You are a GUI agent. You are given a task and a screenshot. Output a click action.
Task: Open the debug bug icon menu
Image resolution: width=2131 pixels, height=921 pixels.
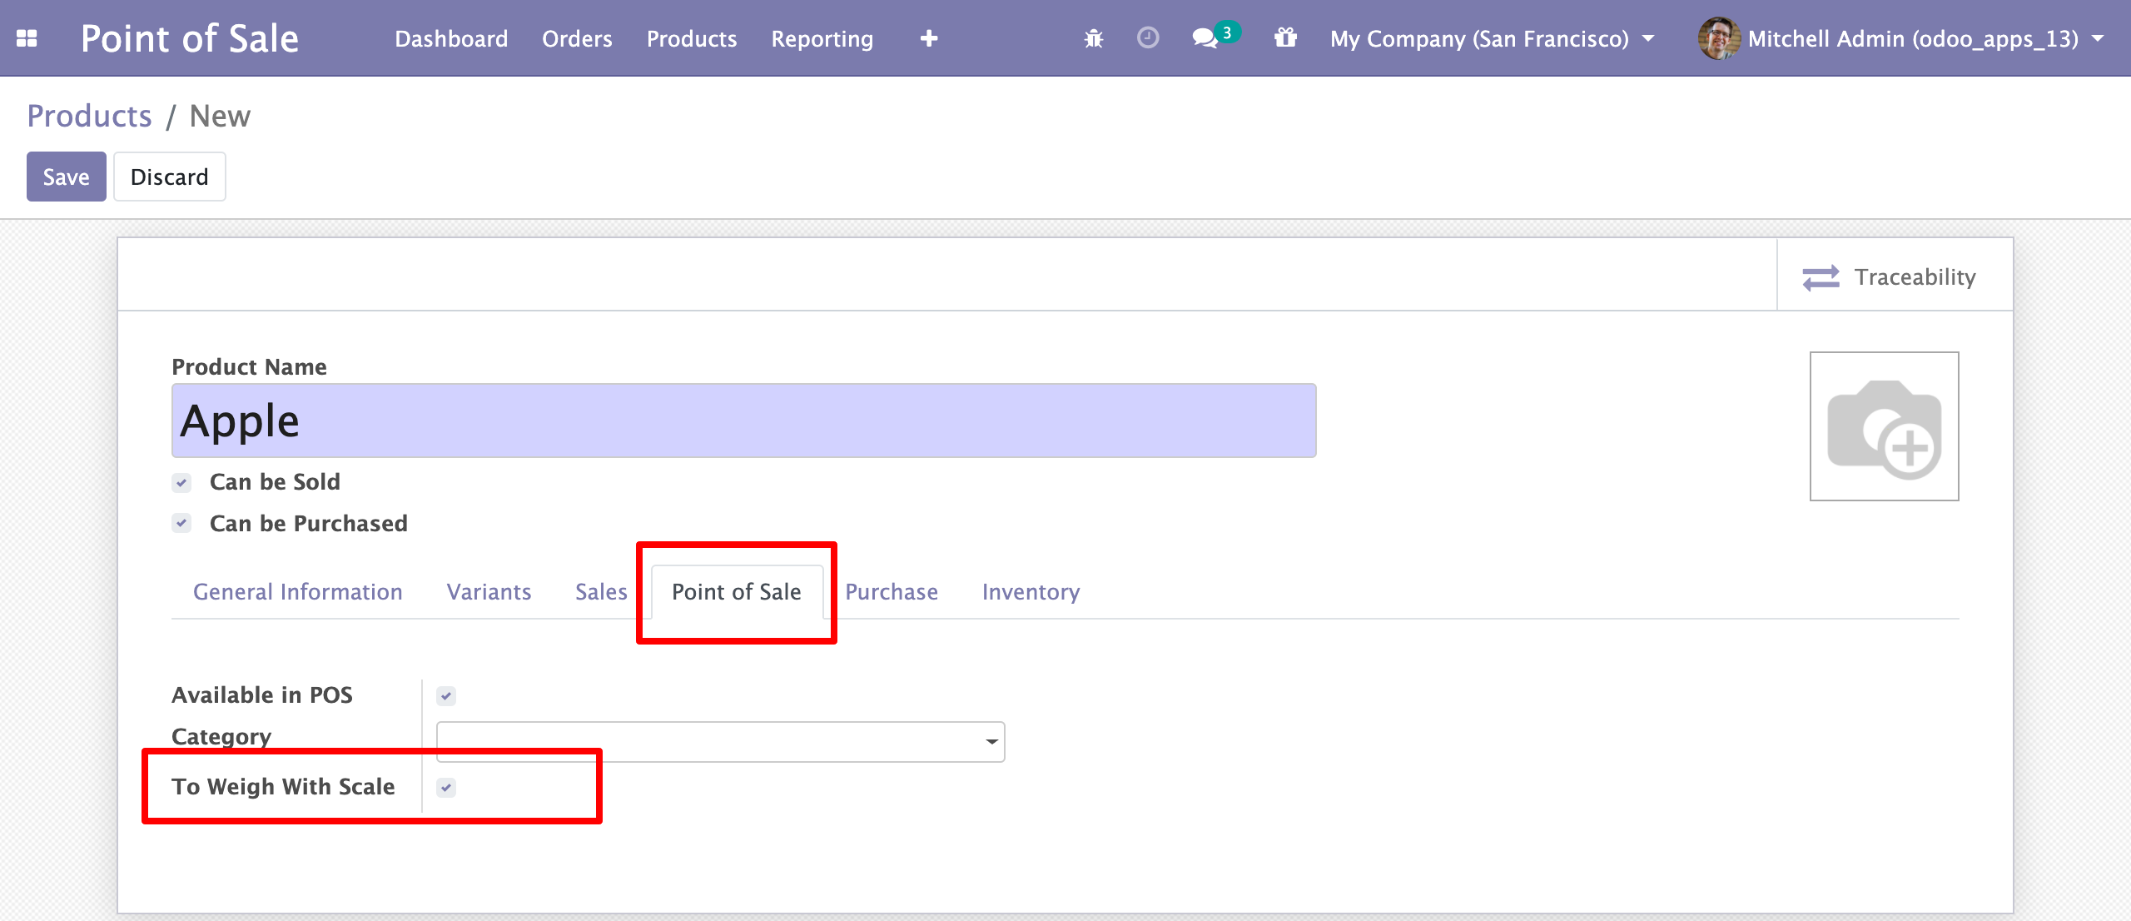pyautogui.click(x=1094, y=38)
